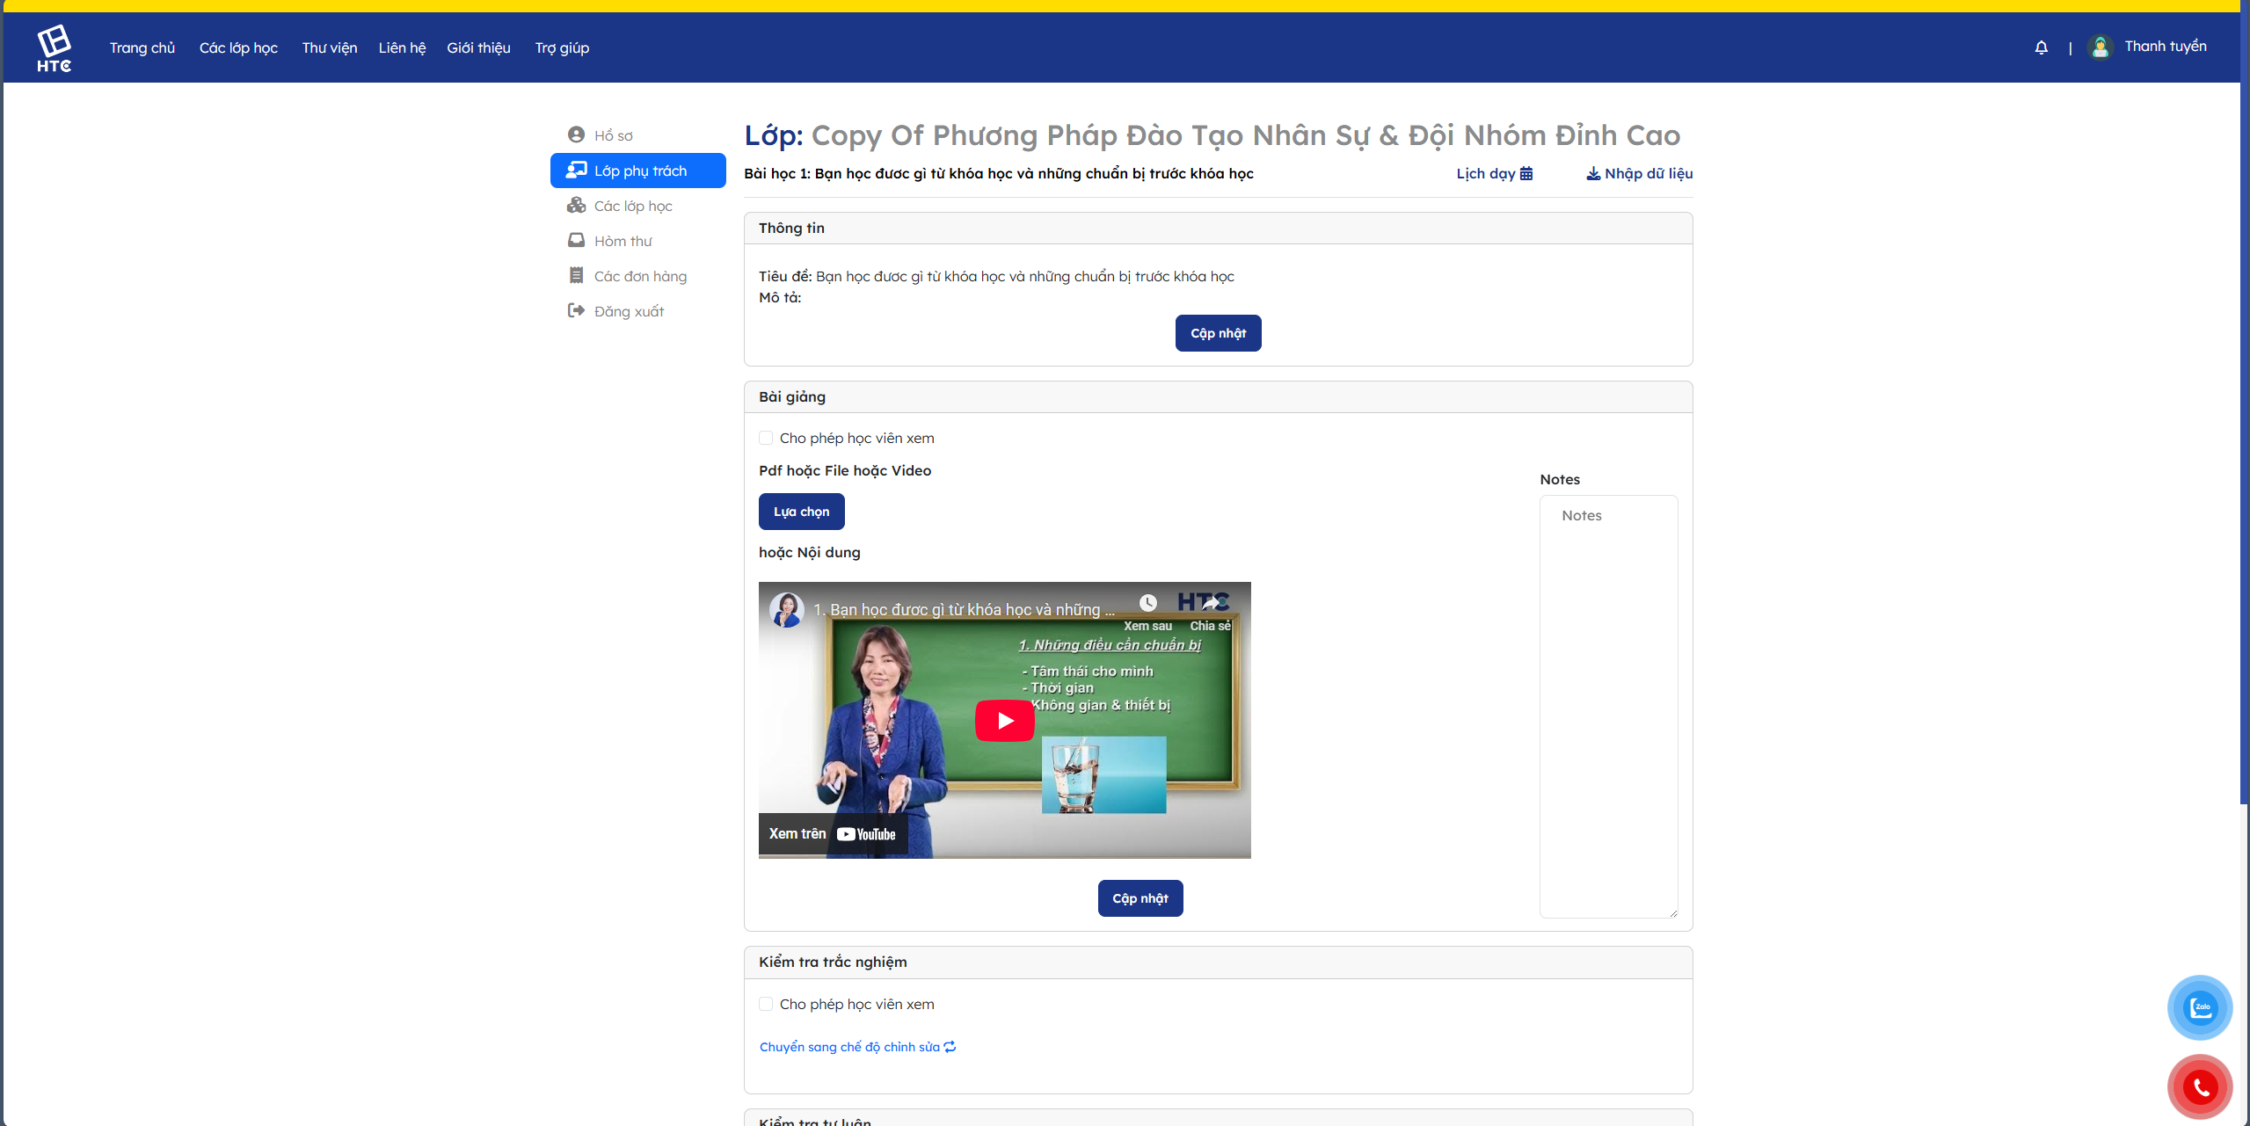
Task: Click Đăng xuất to log out
Action: 629,311
